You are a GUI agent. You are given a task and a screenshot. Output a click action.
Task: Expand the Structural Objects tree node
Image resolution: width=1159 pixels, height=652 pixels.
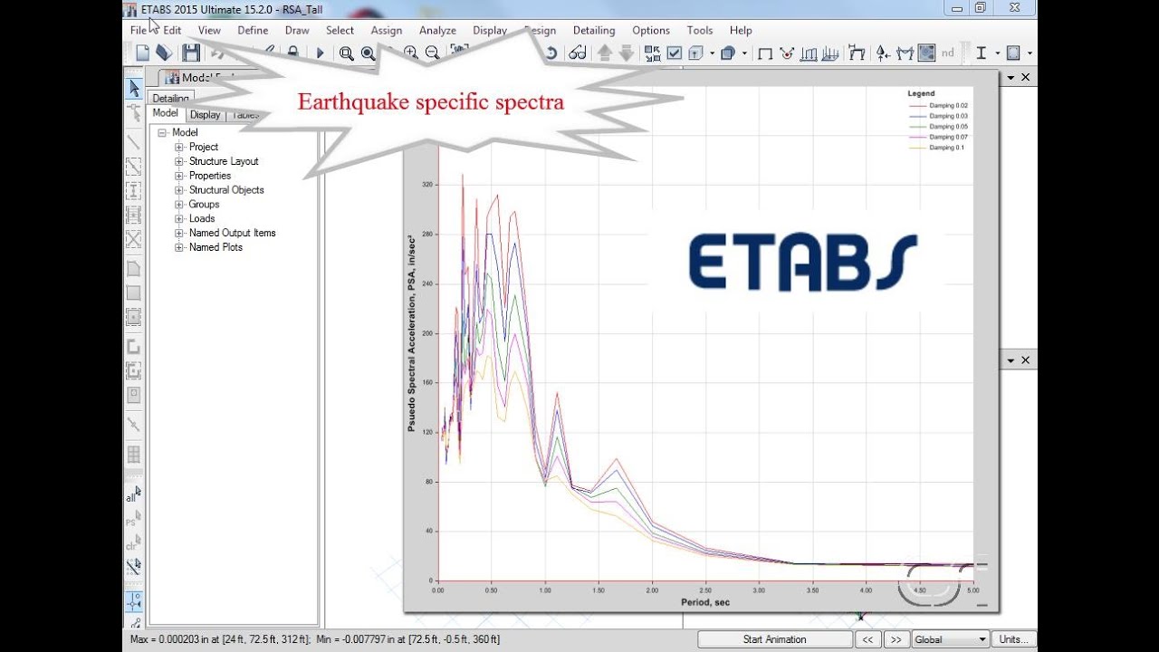179,190
